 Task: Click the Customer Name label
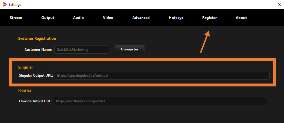pos(38,49)
